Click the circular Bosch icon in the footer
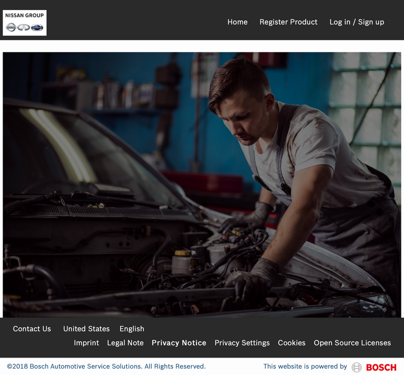 (357, 367)
